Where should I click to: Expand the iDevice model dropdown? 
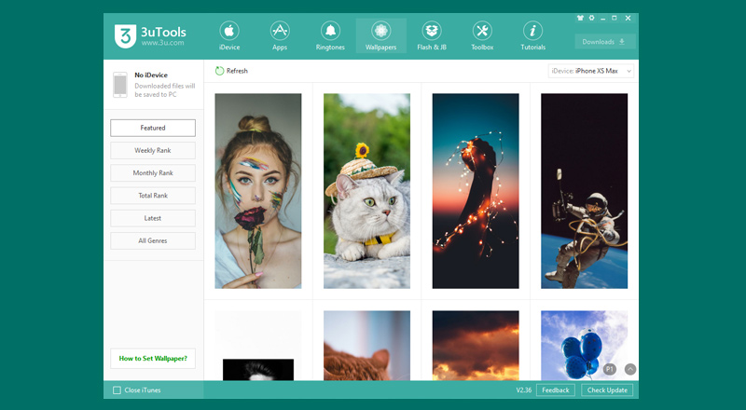[x=591, y=71]
